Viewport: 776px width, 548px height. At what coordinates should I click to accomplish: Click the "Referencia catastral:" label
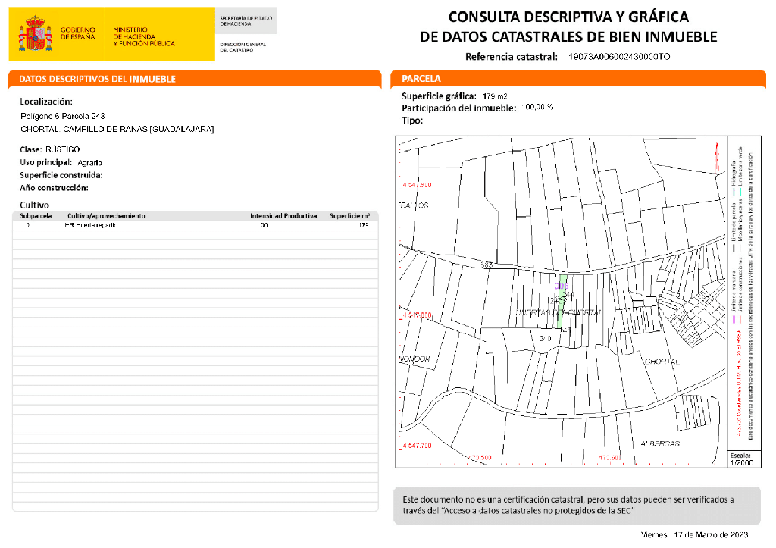click(x=512, y=56)
